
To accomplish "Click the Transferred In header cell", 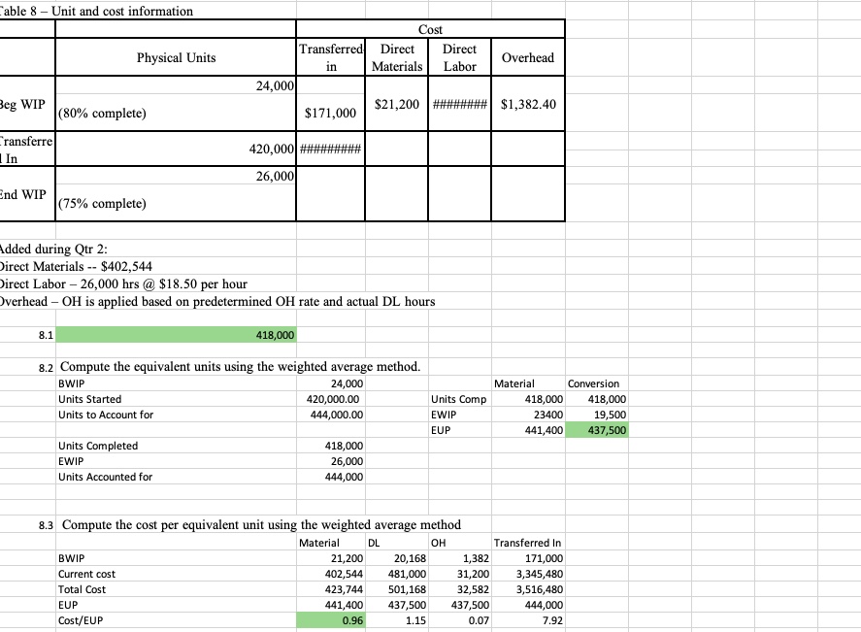I will pyautogui.click(x=330, y=58).
